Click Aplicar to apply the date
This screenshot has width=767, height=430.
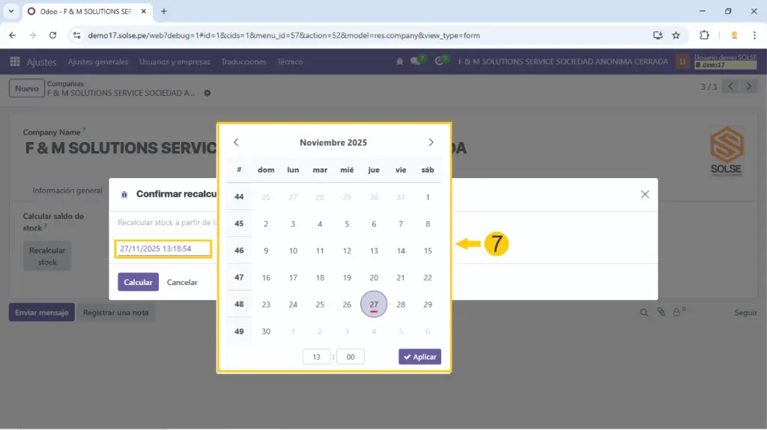(x=419, y=357)
